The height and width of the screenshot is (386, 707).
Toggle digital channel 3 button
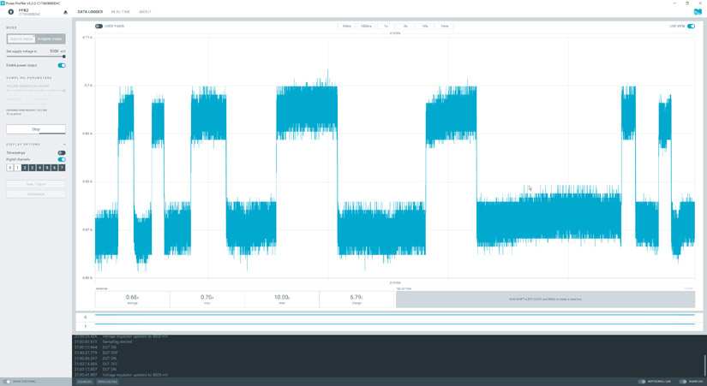click(x=32, y=168)
